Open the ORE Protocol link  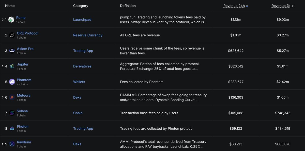(x=27, y=33)
